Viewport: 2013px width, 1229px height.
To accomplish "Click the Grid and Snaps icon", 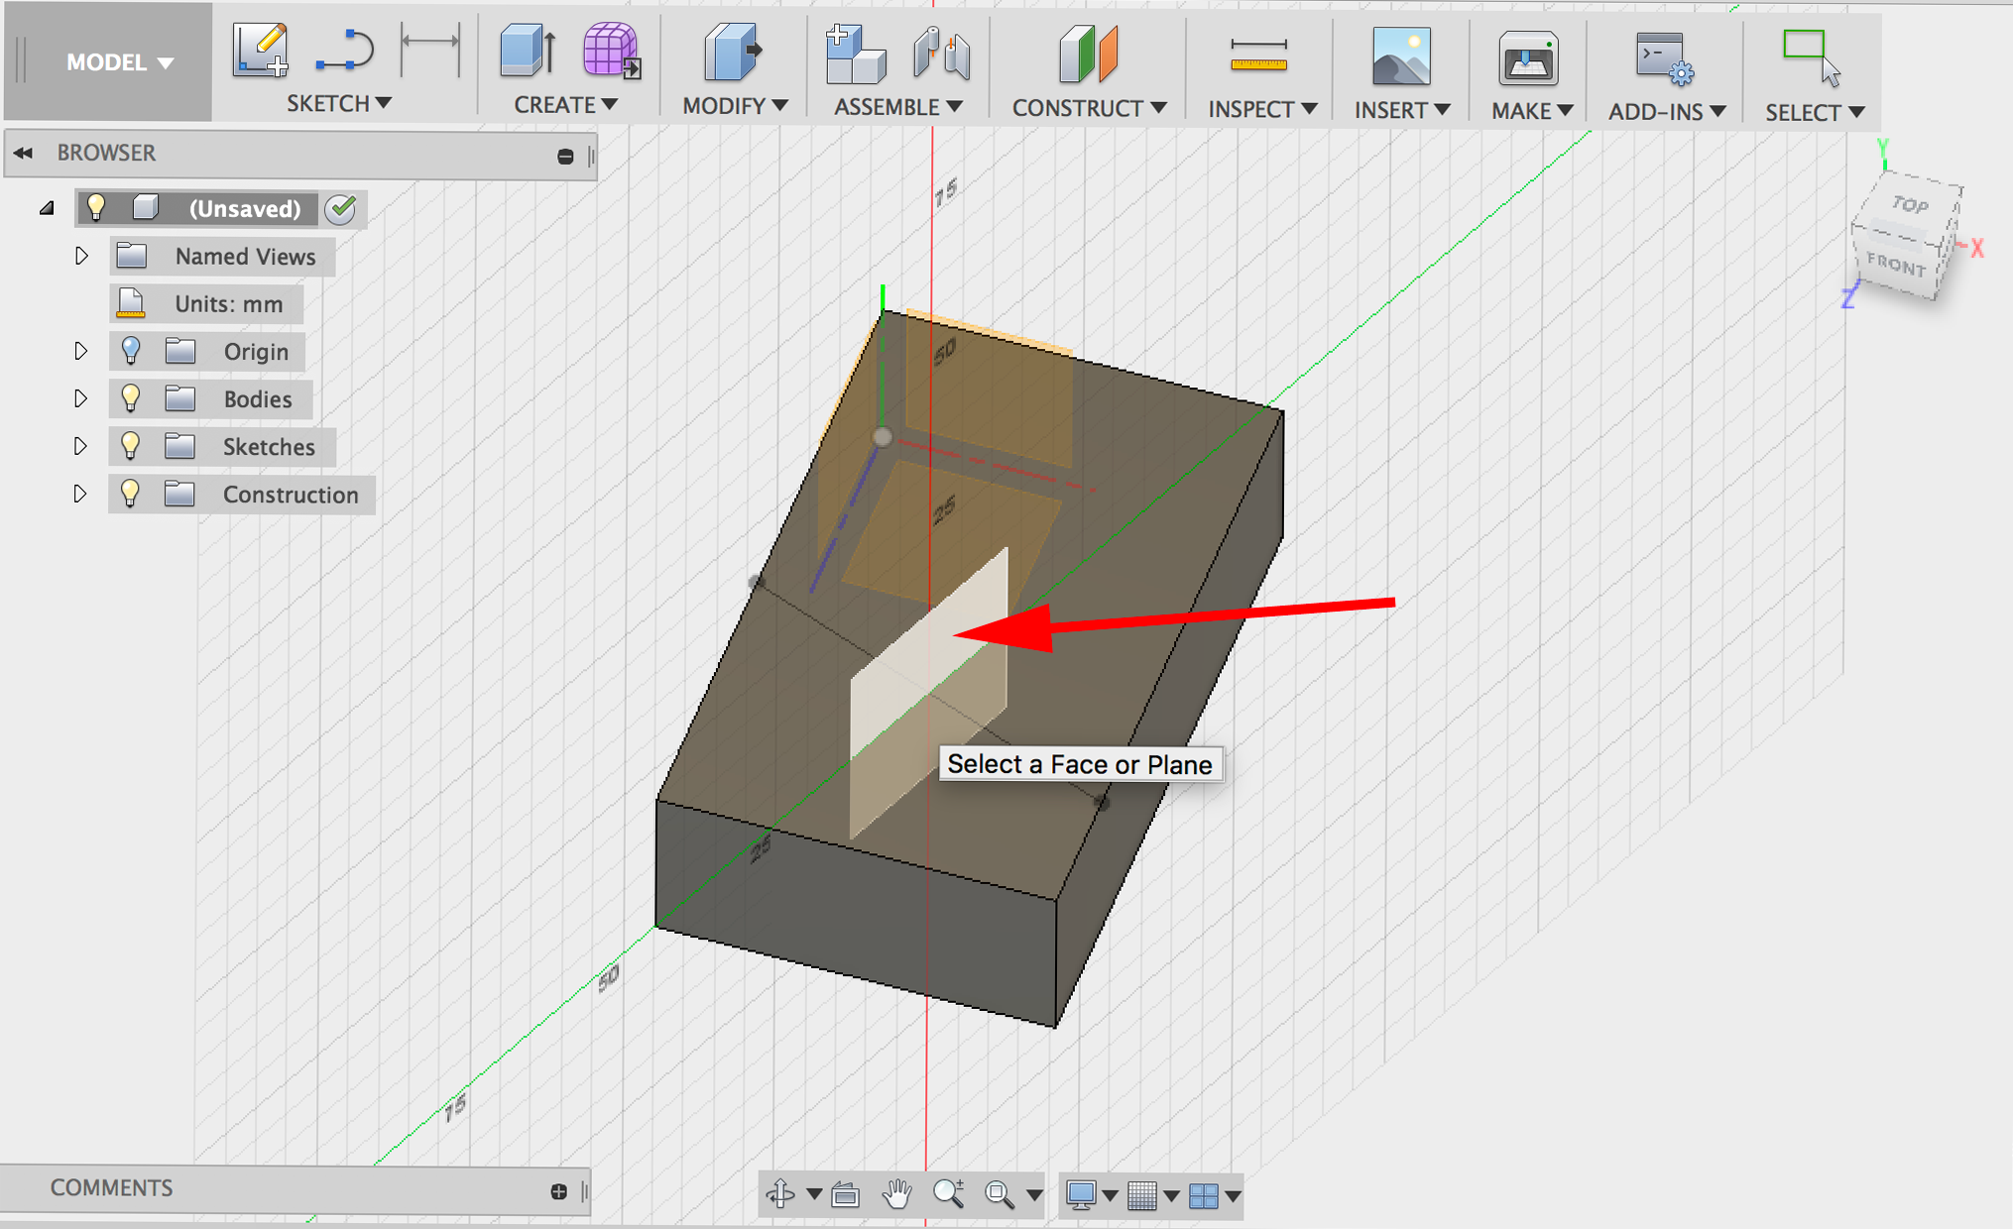I will [x=1142, y=1196].
